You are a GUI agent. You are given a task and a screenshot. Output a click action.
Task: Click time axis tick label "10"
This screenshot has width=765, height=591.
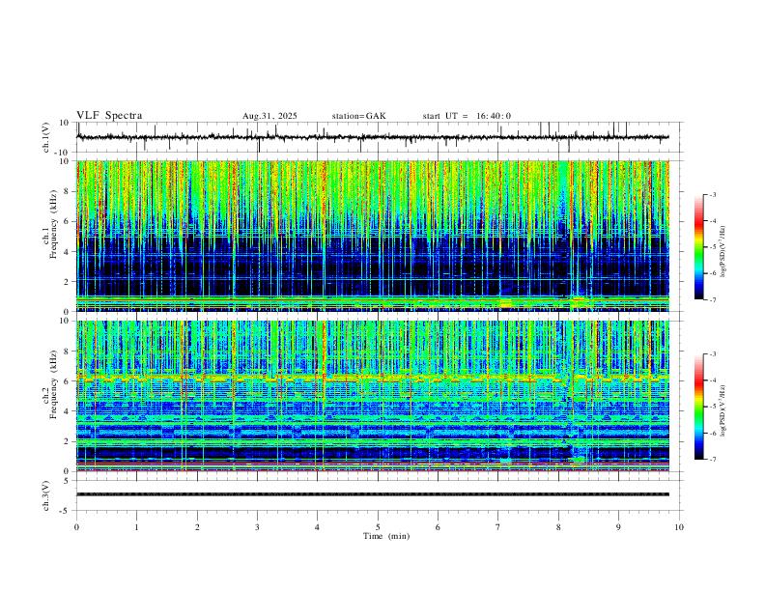[x=679, y=527]
